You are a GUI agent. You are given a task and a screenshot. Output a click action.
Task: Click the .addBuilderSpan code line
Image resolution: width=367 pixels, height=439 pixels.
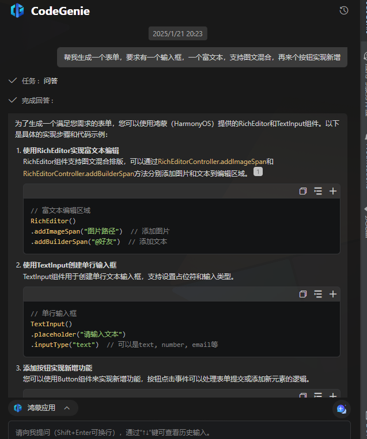[99, 242]
